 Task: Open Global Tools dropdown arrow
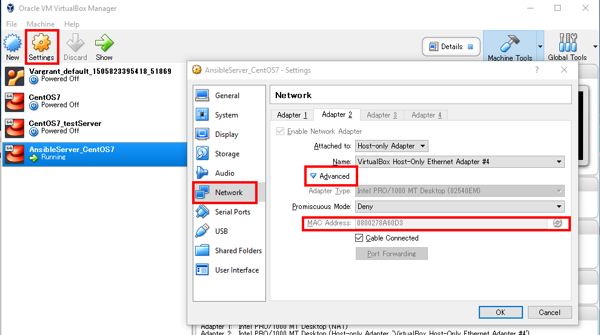pos(595,47)
